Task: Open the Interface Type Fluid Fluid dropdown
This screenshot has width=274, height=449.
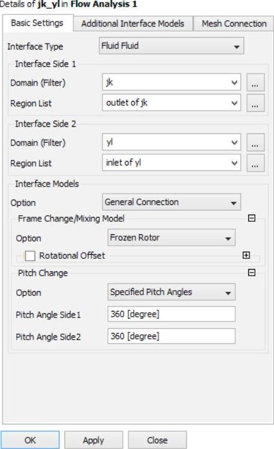Action: coord(171,46)
